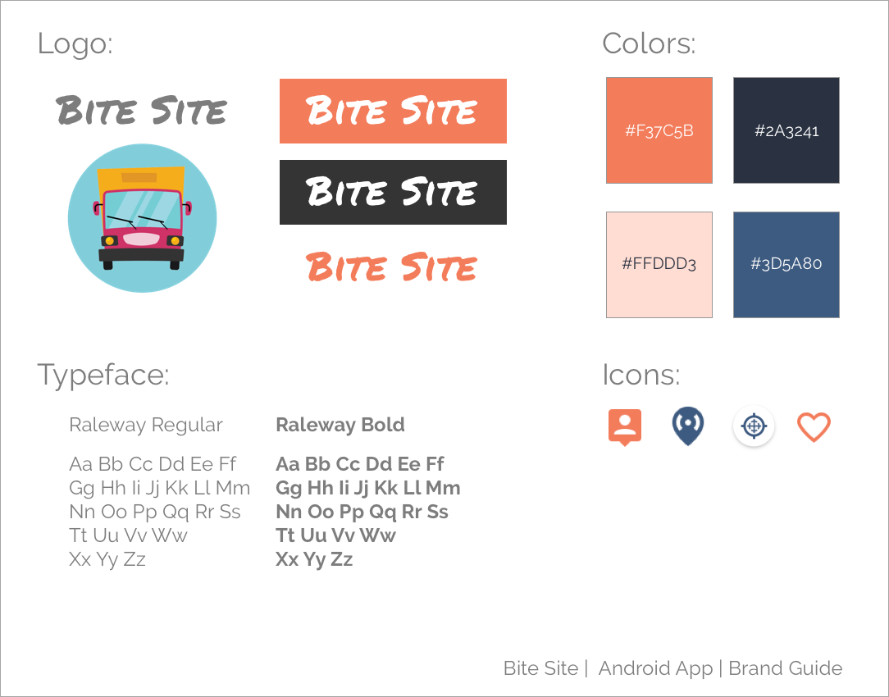The width and height of the screenshot is (889, 697).
Task: Select the gray Bite Site wordmark
Action: [x=141, y=111]
